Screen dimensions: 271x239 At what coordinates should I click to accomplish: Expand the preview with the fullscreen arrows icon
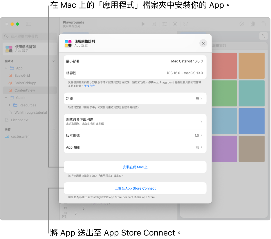coord(263,36)
